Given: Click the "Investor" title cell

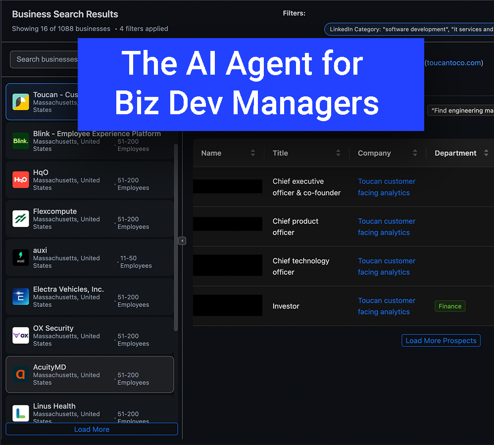Looking at the screenshot, I should [286, 306].
